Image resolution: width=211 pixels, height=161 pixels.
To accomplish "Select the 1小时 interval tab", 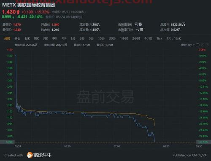I will click(x=124, y=38).
